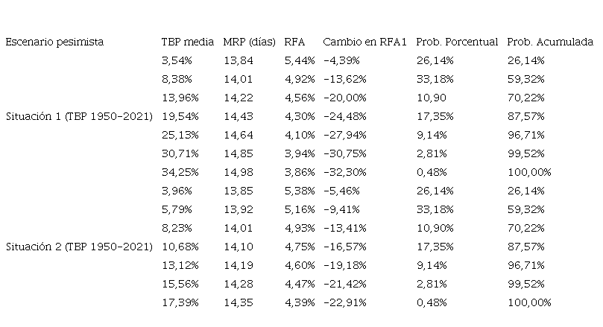Click the RFA value 5,44%

tap(299, 60)
